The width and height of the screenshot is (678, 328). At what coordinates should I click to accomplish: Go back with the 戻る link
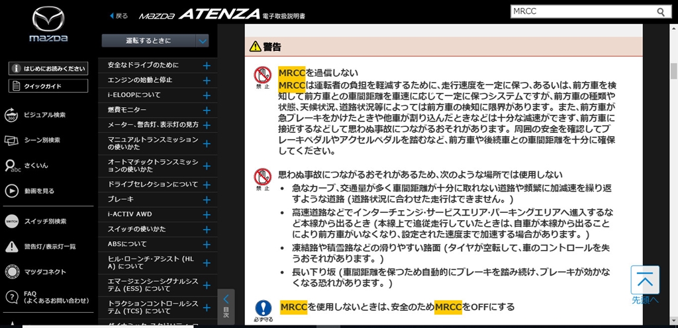(119, 16)
